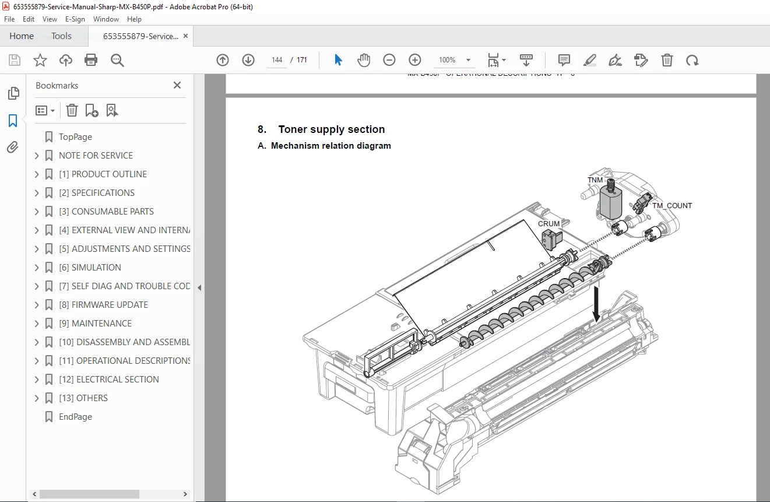The width and height of the screenshot is (770, 502).
Task: Close the Bookmarks panel
Action: point(177,85)
